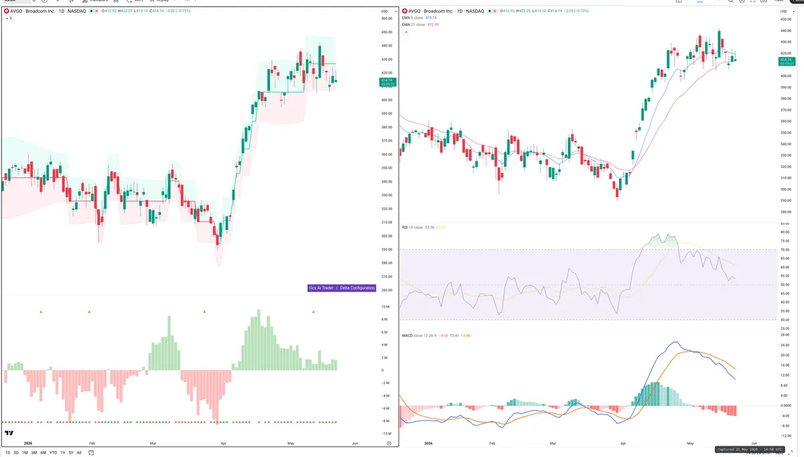
Task: Click the TradingView logo on left chart
Action: [9, 434]
